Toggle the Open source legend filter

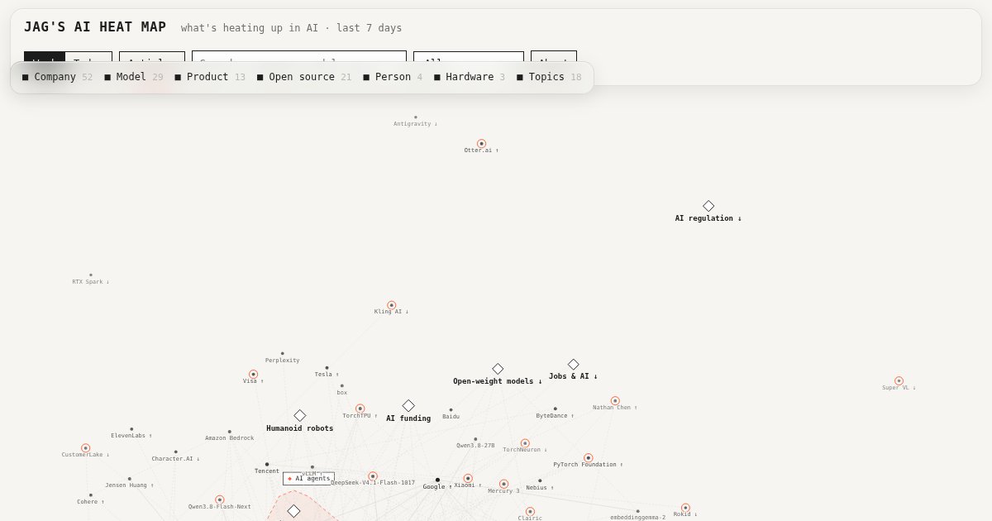(303, 77)
